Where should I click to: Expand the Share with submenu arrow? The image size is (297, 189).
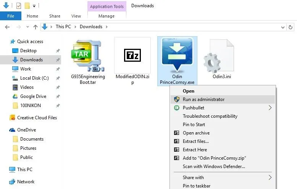[270, 177]
